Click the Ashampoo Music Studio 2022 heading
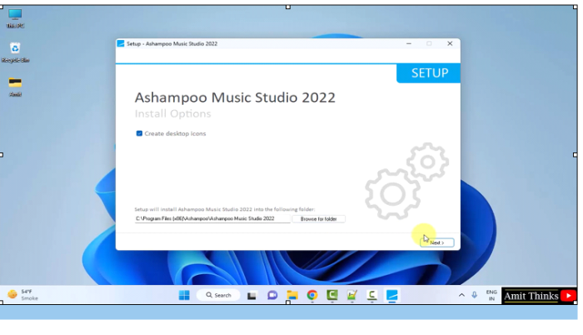Screen dimensions: 583x335 235,97
